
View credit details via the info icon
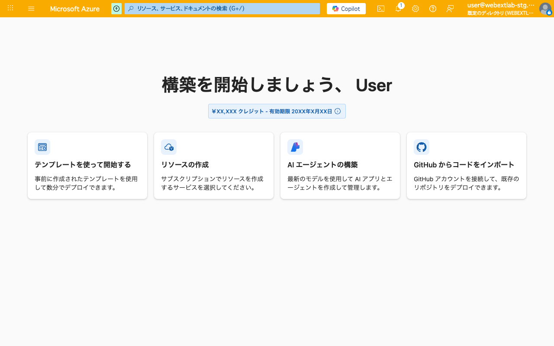[338, 111]
